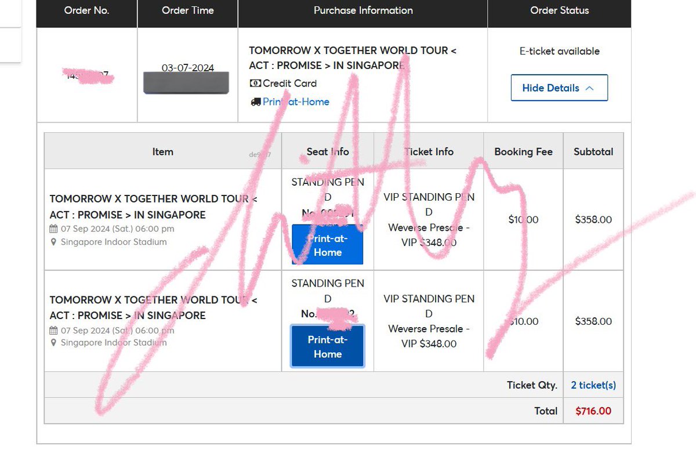The height and width of the screenshot is (453, 696).
Task: Click the Order Time column header
Action: coord(187,10)
